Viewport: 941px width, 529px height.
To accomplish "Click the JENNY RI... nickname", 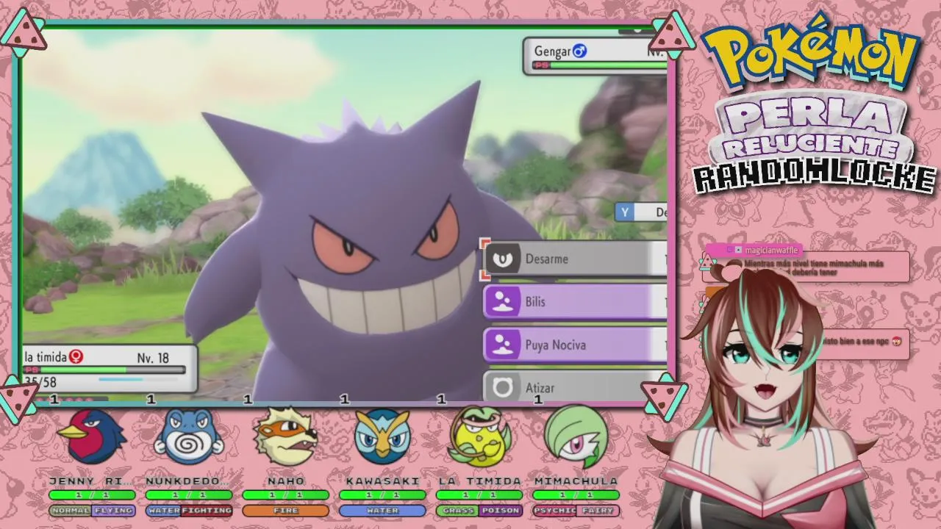I will (x=92, y=481).
